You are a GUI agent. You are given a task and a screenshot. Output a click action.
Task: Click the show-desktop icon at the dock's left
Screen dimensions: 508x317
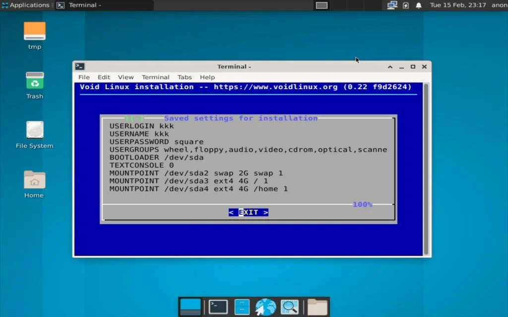click(190, 306)
